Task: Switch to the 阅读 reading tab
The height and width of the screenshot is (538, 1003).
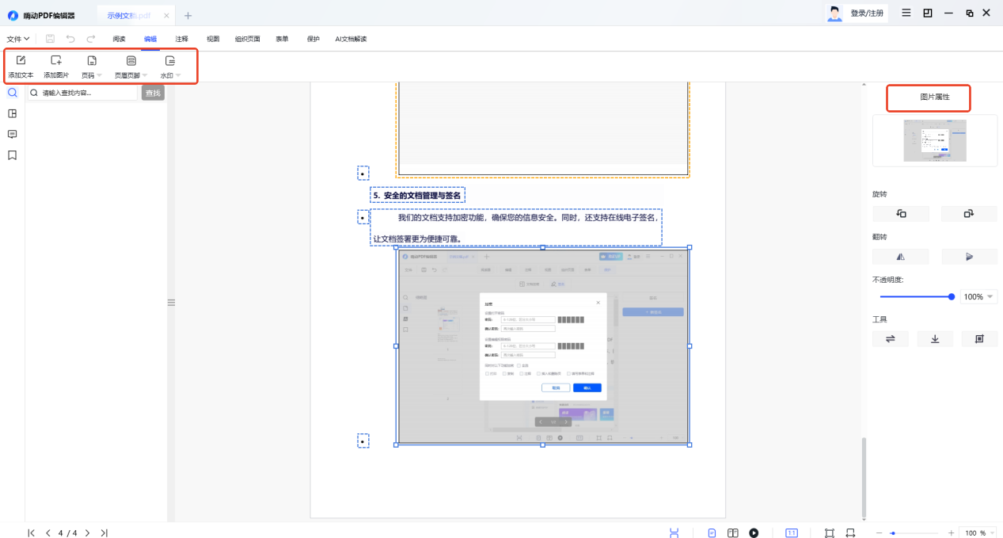Action: 119,39
